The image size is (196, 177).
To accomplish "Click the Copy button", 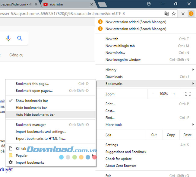I will pos(171,135).
